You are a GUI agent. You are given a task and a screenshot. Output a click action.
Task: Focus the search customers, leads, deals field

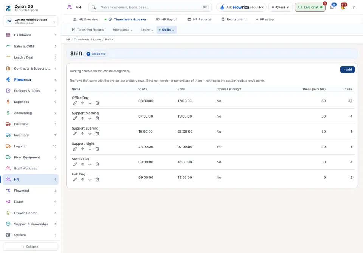point(150,7)
